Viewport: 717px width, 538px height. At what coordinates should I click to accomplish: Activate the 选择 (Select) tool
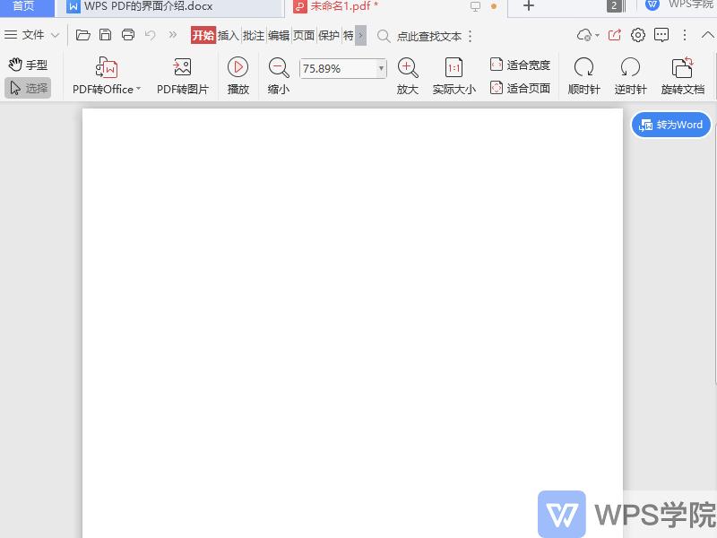29,86
